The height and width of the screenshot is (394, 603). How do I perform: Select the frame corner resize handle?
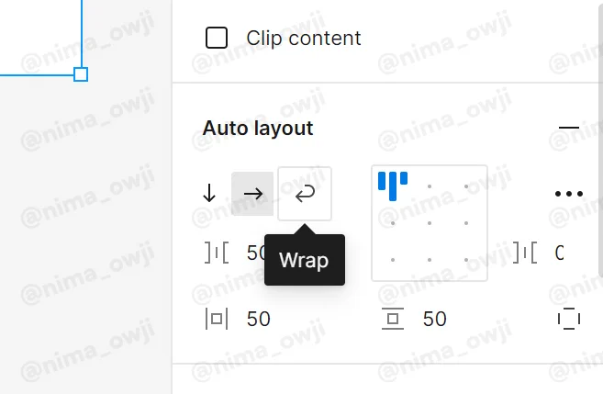81,74
